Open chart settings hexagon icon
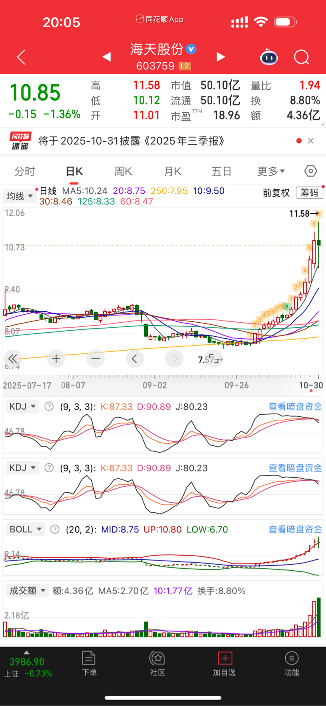This screenshot has width=326, height=706. pyautogui.click(x=311, y=171)
